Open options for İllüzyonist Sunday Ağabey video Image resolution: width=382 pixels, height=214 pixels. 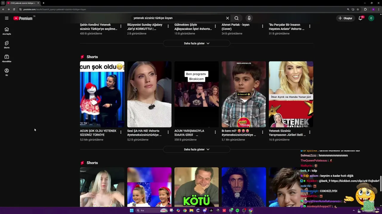[x=168, y=26]
